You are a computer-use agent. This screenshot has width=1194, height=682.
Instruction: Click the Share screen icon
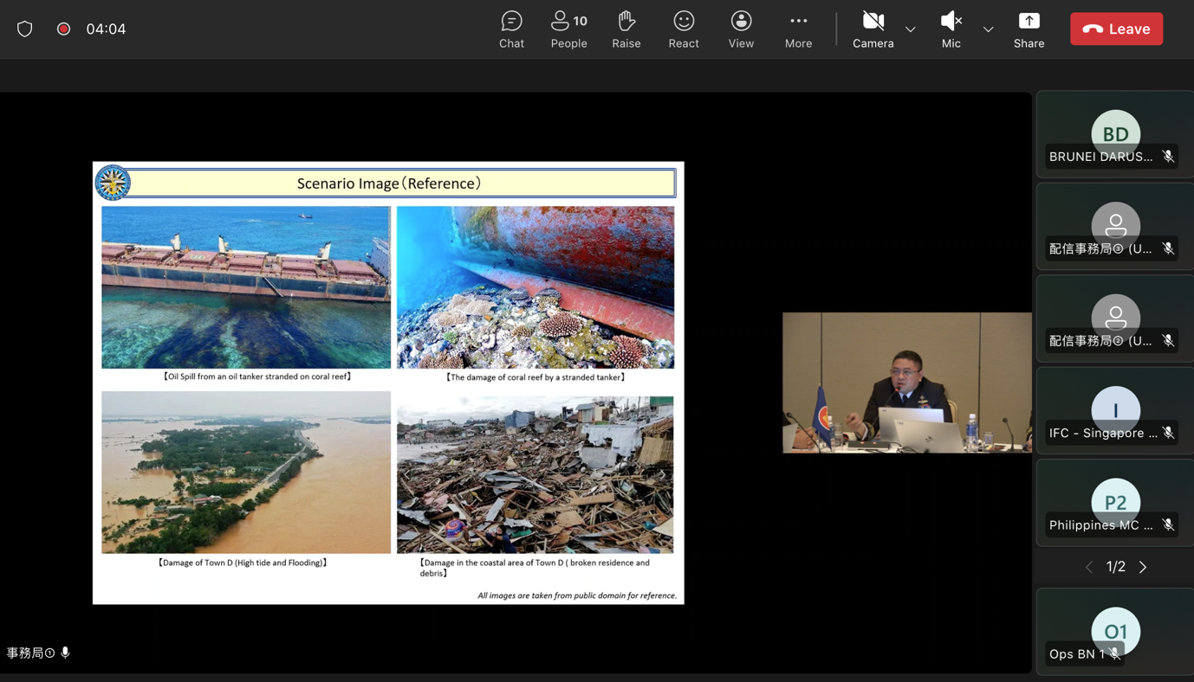1029,29
